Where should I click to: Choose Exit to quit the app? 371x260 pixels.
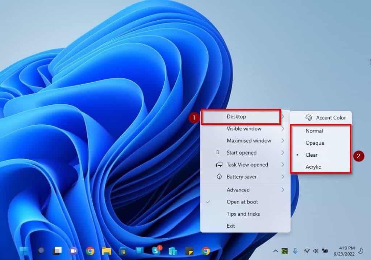click(x=245, y=226)
